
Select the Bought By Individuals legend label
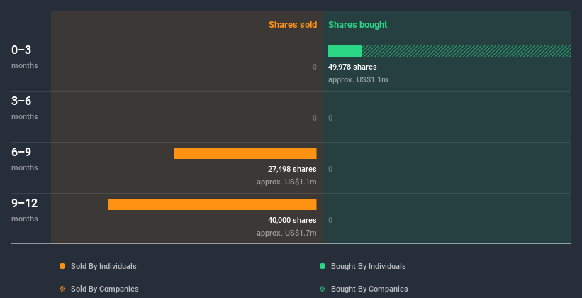[368, 266]
